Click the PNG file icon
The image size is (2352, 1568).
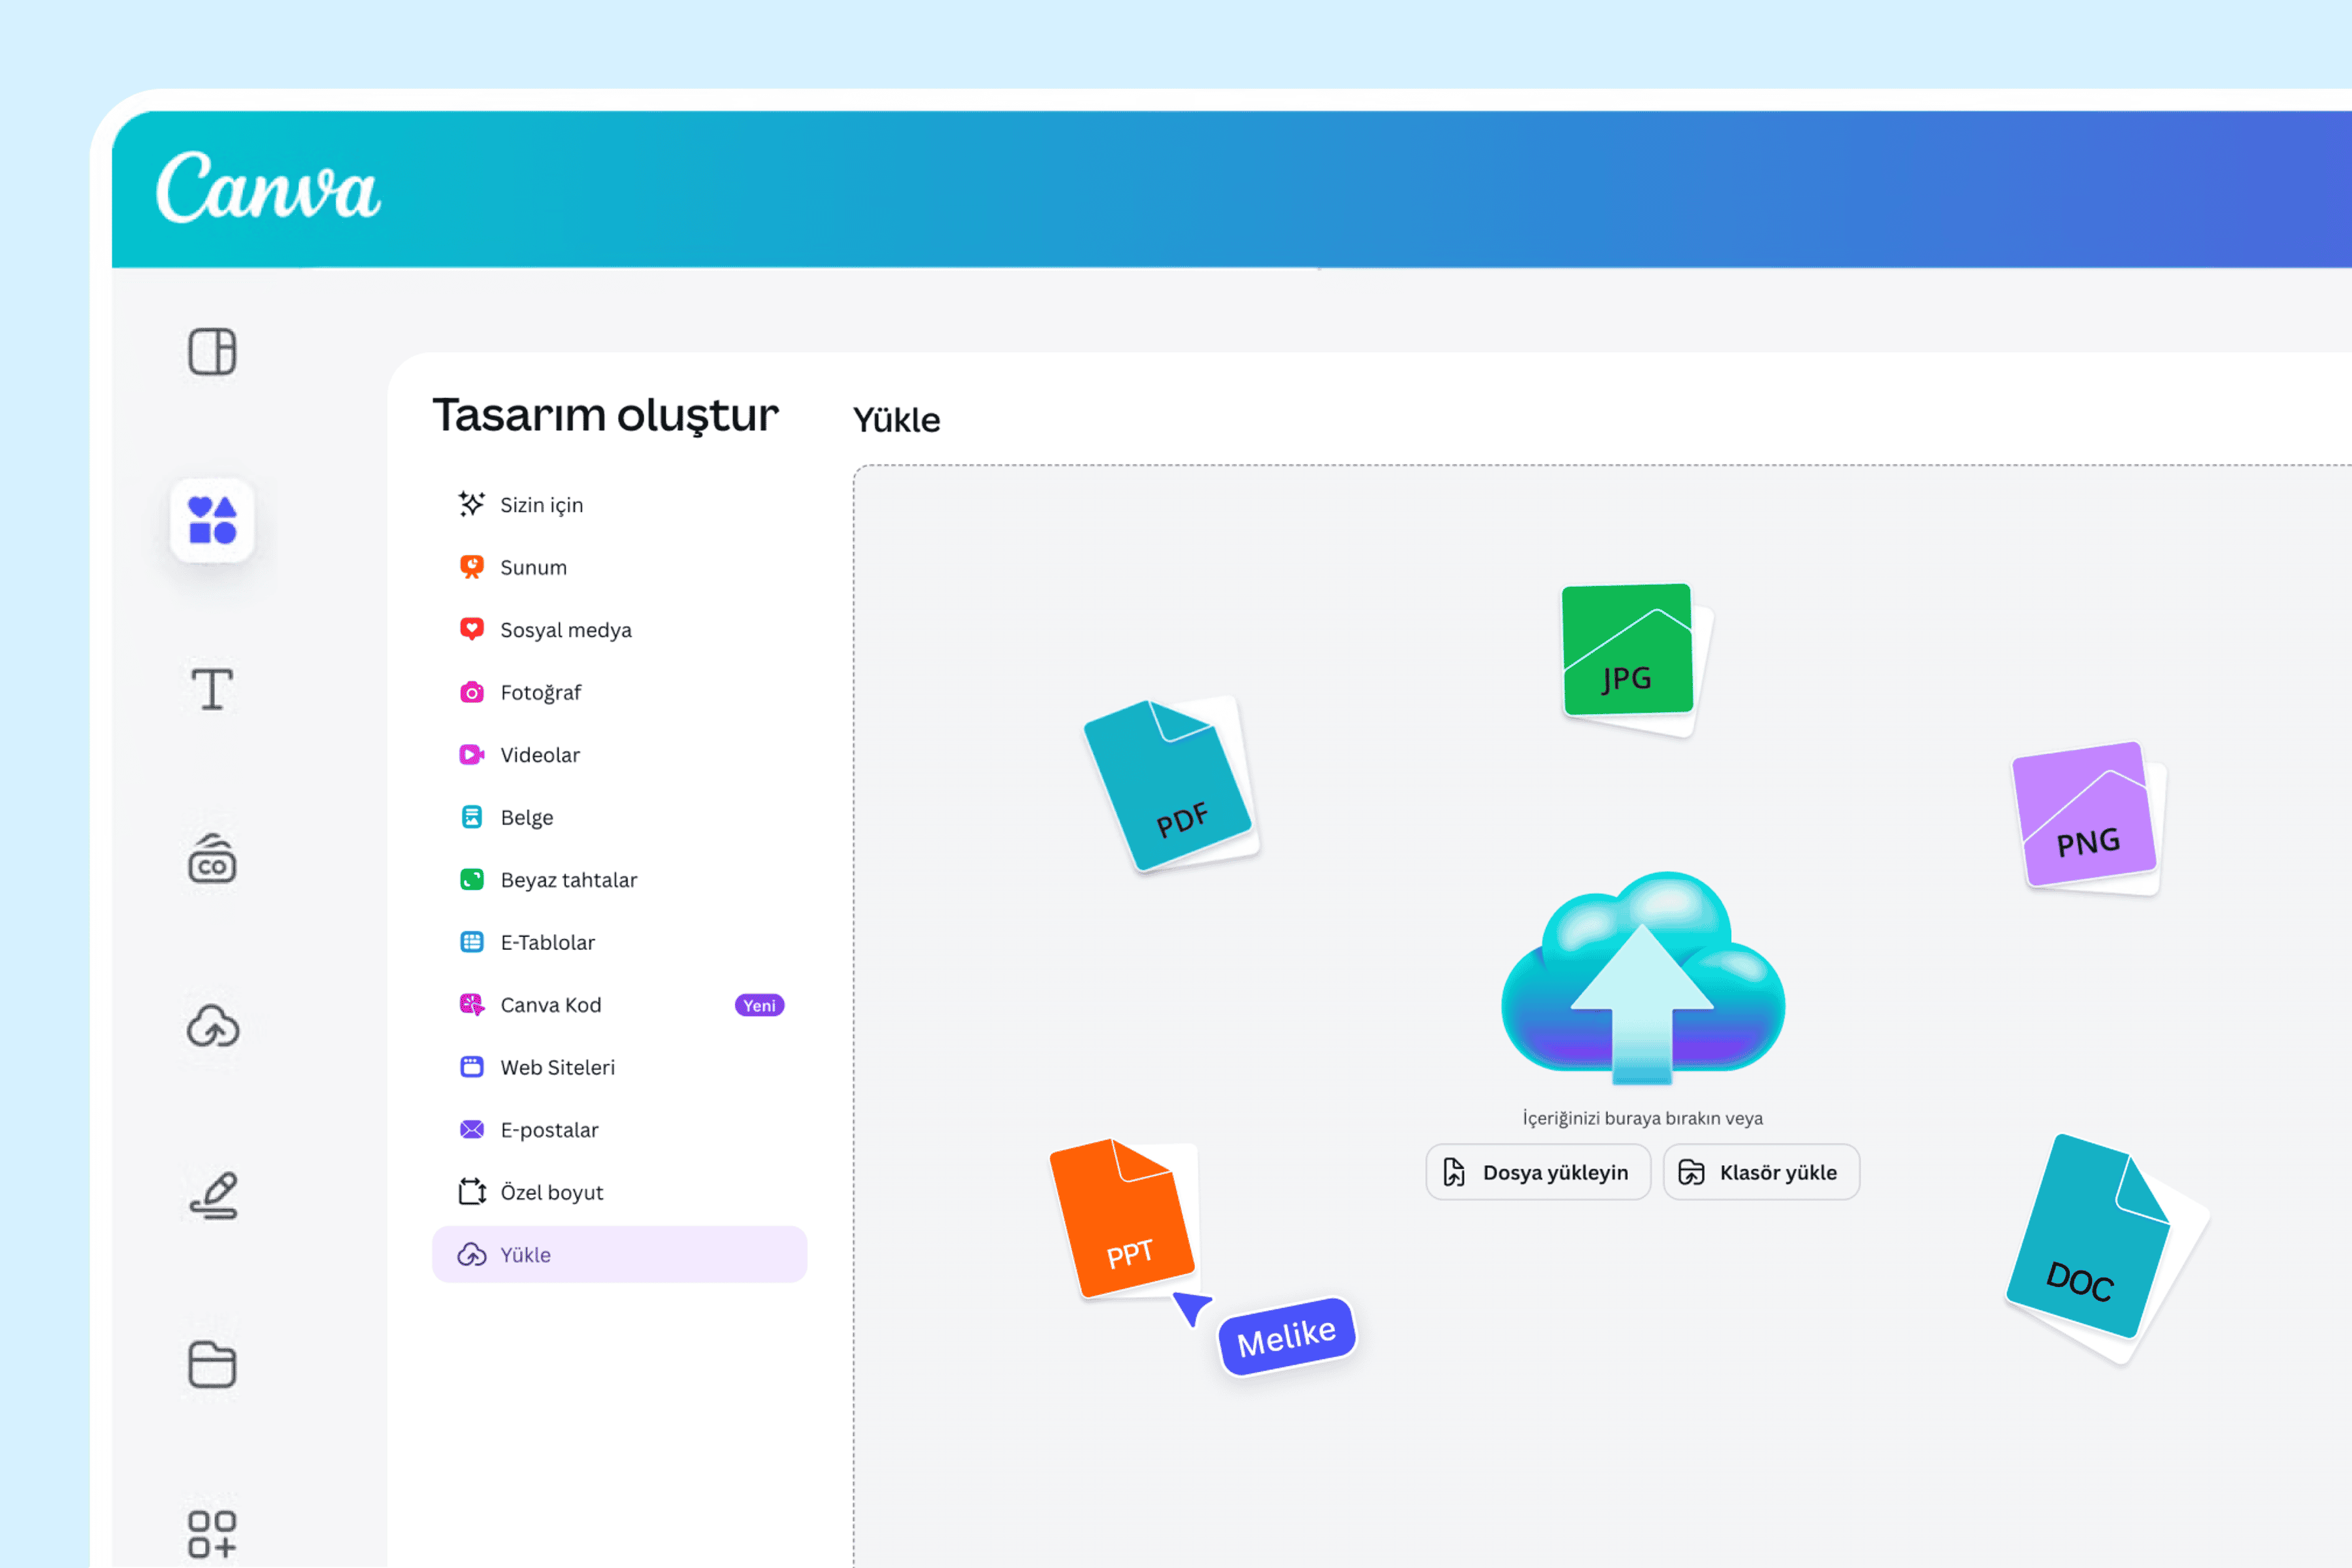2088,818
